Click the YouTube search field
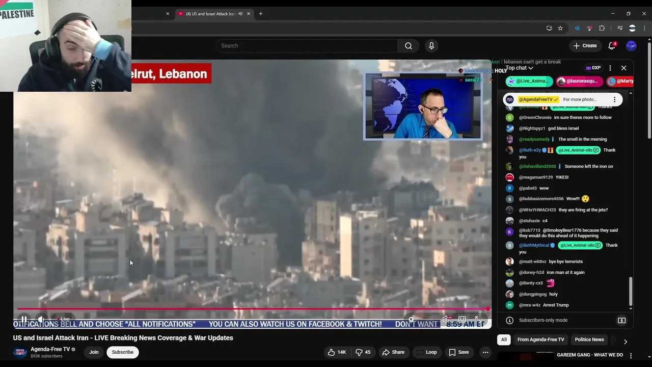 pyautogui.click(x=307, y=46)
